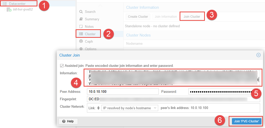Click the Join 'PVE-Cluster' button

(246, 121)
